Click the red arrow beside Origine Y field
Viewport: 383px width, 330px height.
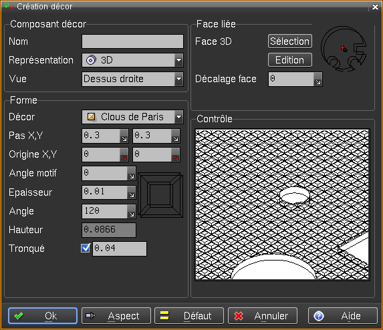(x=176, y=155)
